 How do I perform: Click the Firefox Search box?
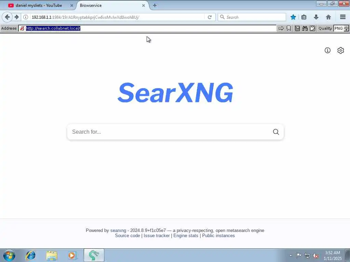tap(252, 17)
